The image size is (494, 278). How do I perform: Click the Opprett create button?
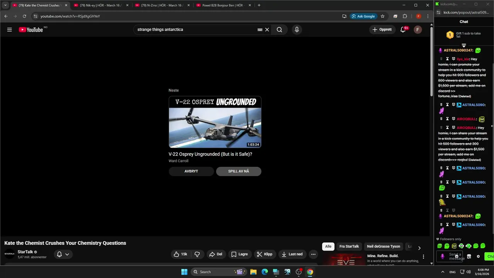(382, 30)
